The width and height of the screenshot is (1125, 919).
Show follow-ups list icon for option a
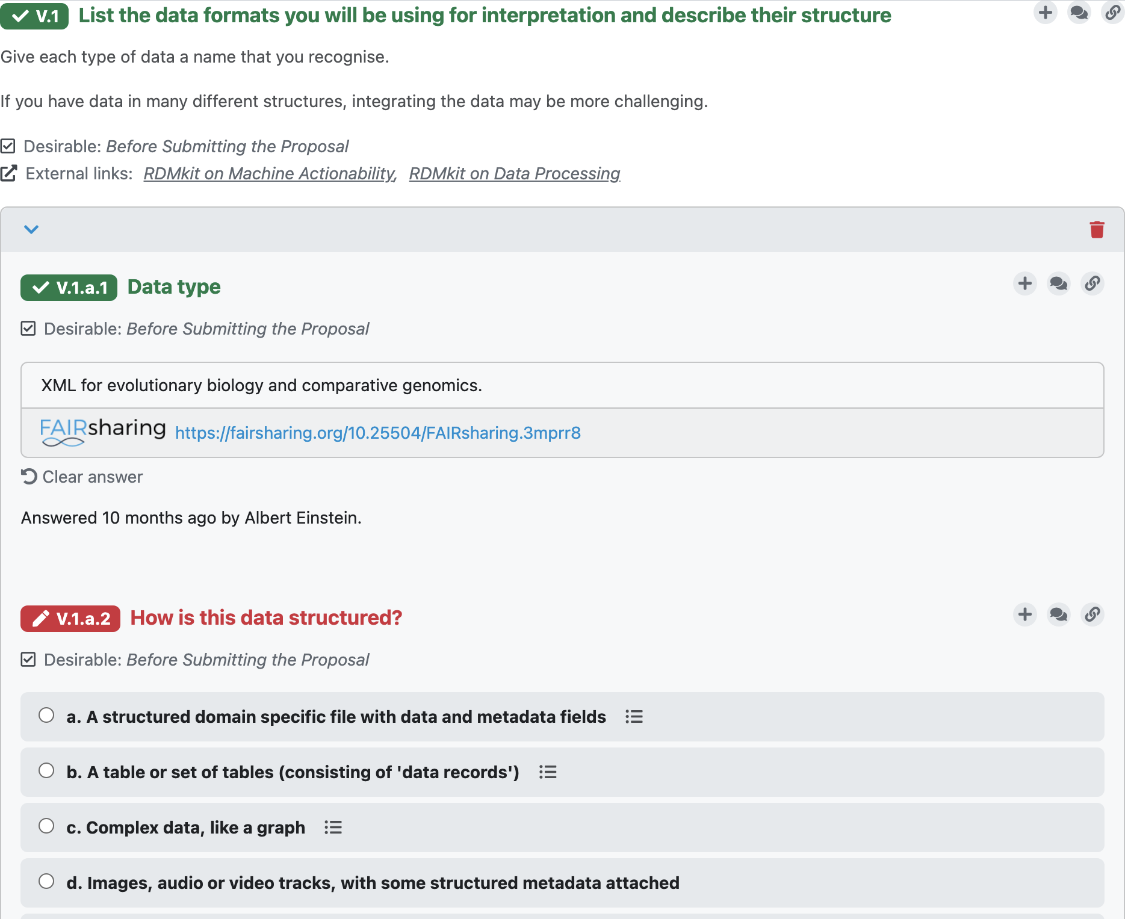[x=634, y=717]
